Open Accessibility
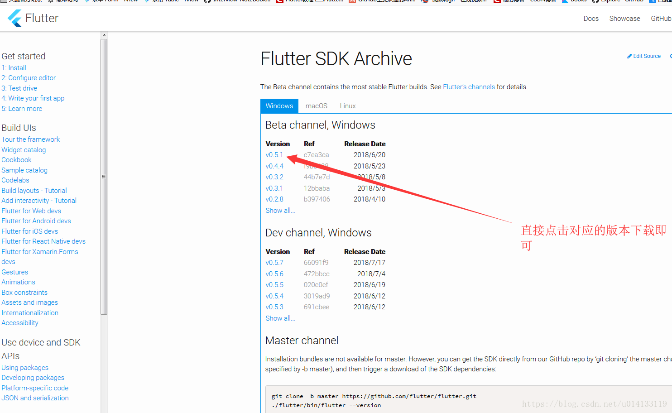Image resolution: width=672 pixels, height=413 pixels. pyautogui.click(x=20, y=323)
